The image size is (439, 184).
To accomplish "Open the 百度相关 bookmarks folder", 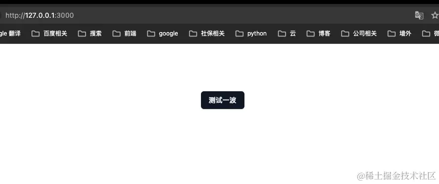I will [49, 34].
